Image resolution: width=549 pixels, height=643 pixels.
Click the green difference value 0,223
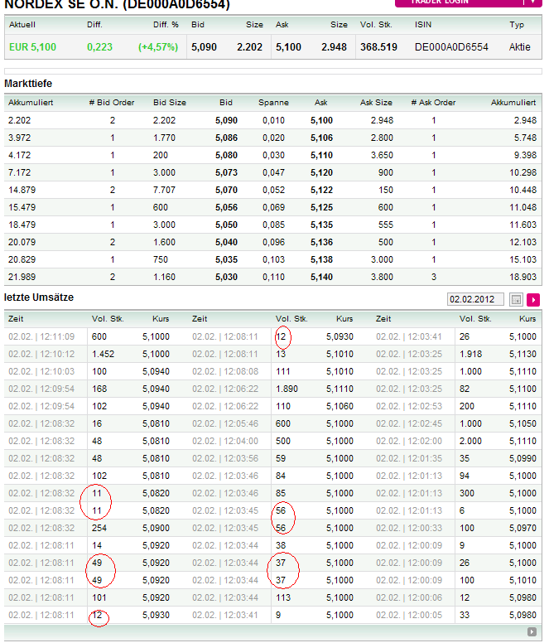pyautogui.click(x=99, y=47)
